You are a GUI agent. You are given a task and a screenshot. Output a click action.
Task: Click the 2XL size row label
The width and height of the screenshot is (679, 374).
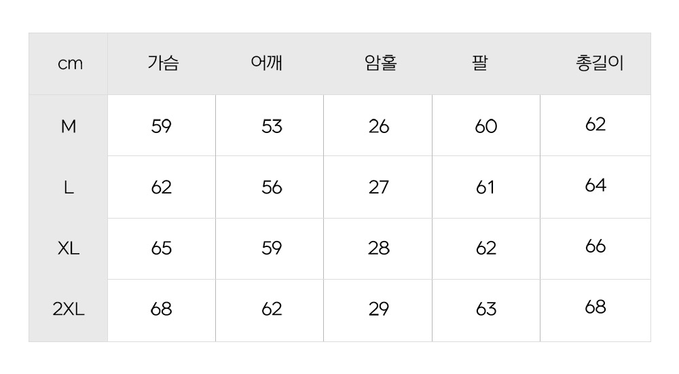69,310
